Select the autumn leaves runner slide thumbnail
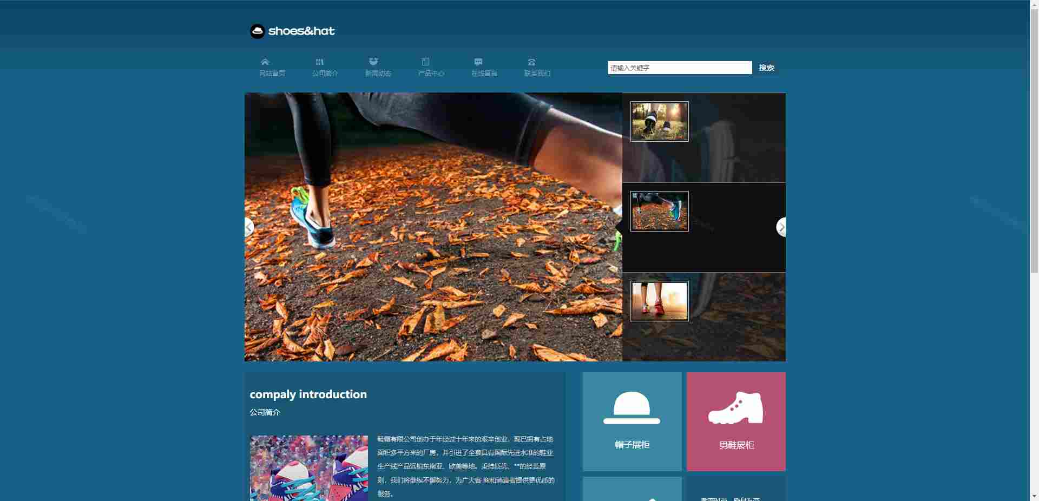Viewport: 1039px width, 501px height. [660, 212]
